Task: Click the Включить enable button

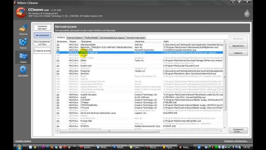Action: (238, 39)
